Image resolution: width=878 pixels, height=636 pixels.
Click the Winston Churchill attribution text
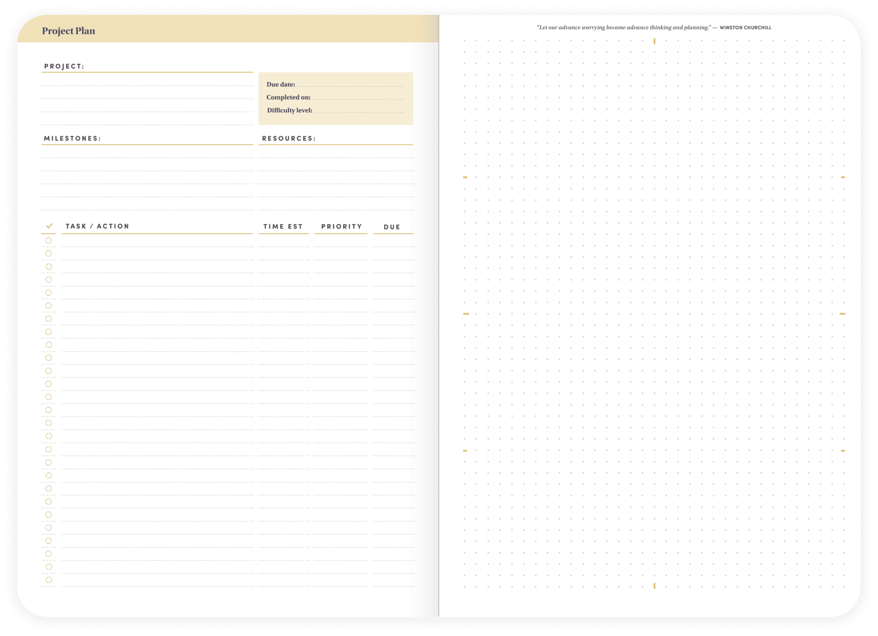tap(745, 28)
